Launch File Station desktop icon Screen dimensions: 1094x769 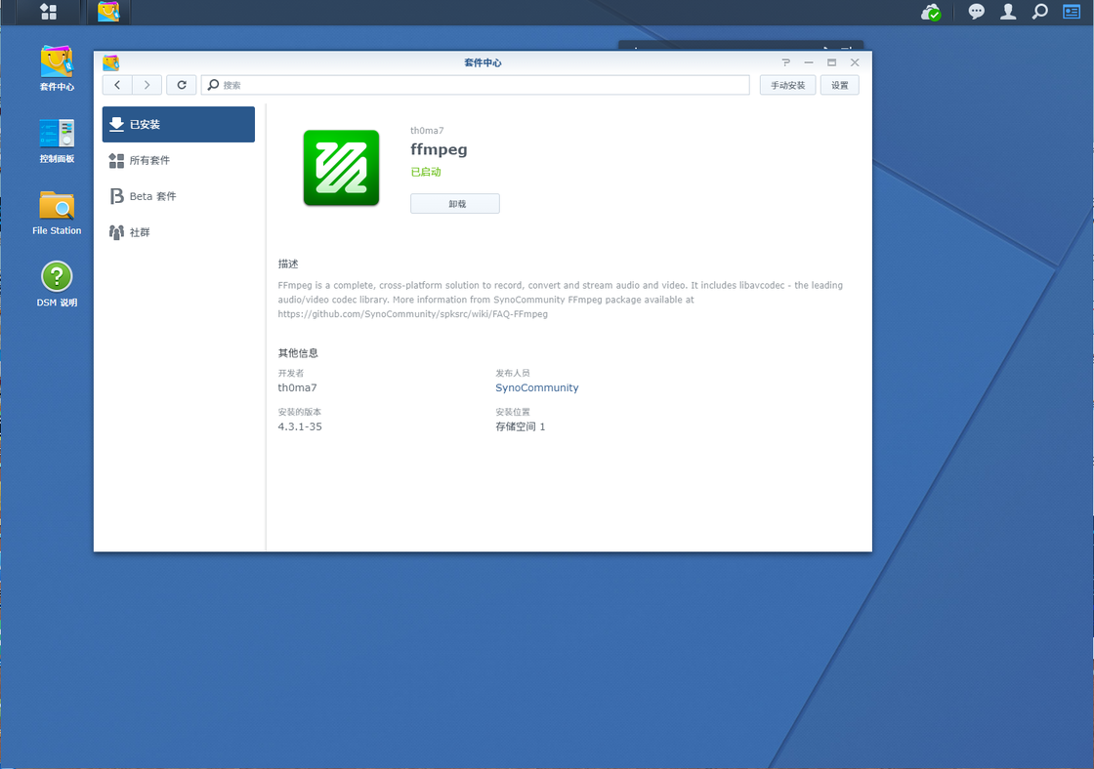[x=57, y=213]
